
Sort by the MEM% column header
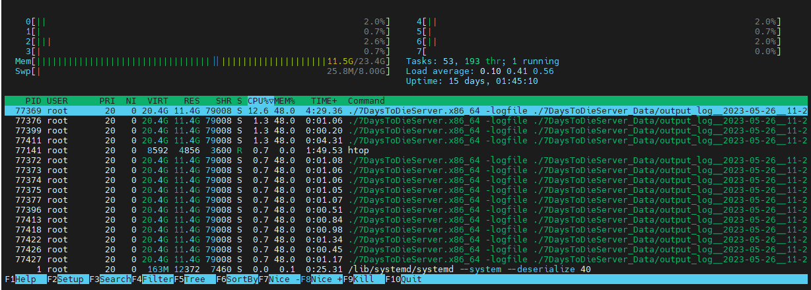tap(285, 100)
